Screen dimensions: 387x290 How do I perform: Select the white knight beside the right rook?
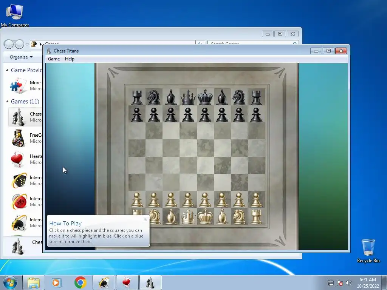pyautogui.click(x=239, y=216)
